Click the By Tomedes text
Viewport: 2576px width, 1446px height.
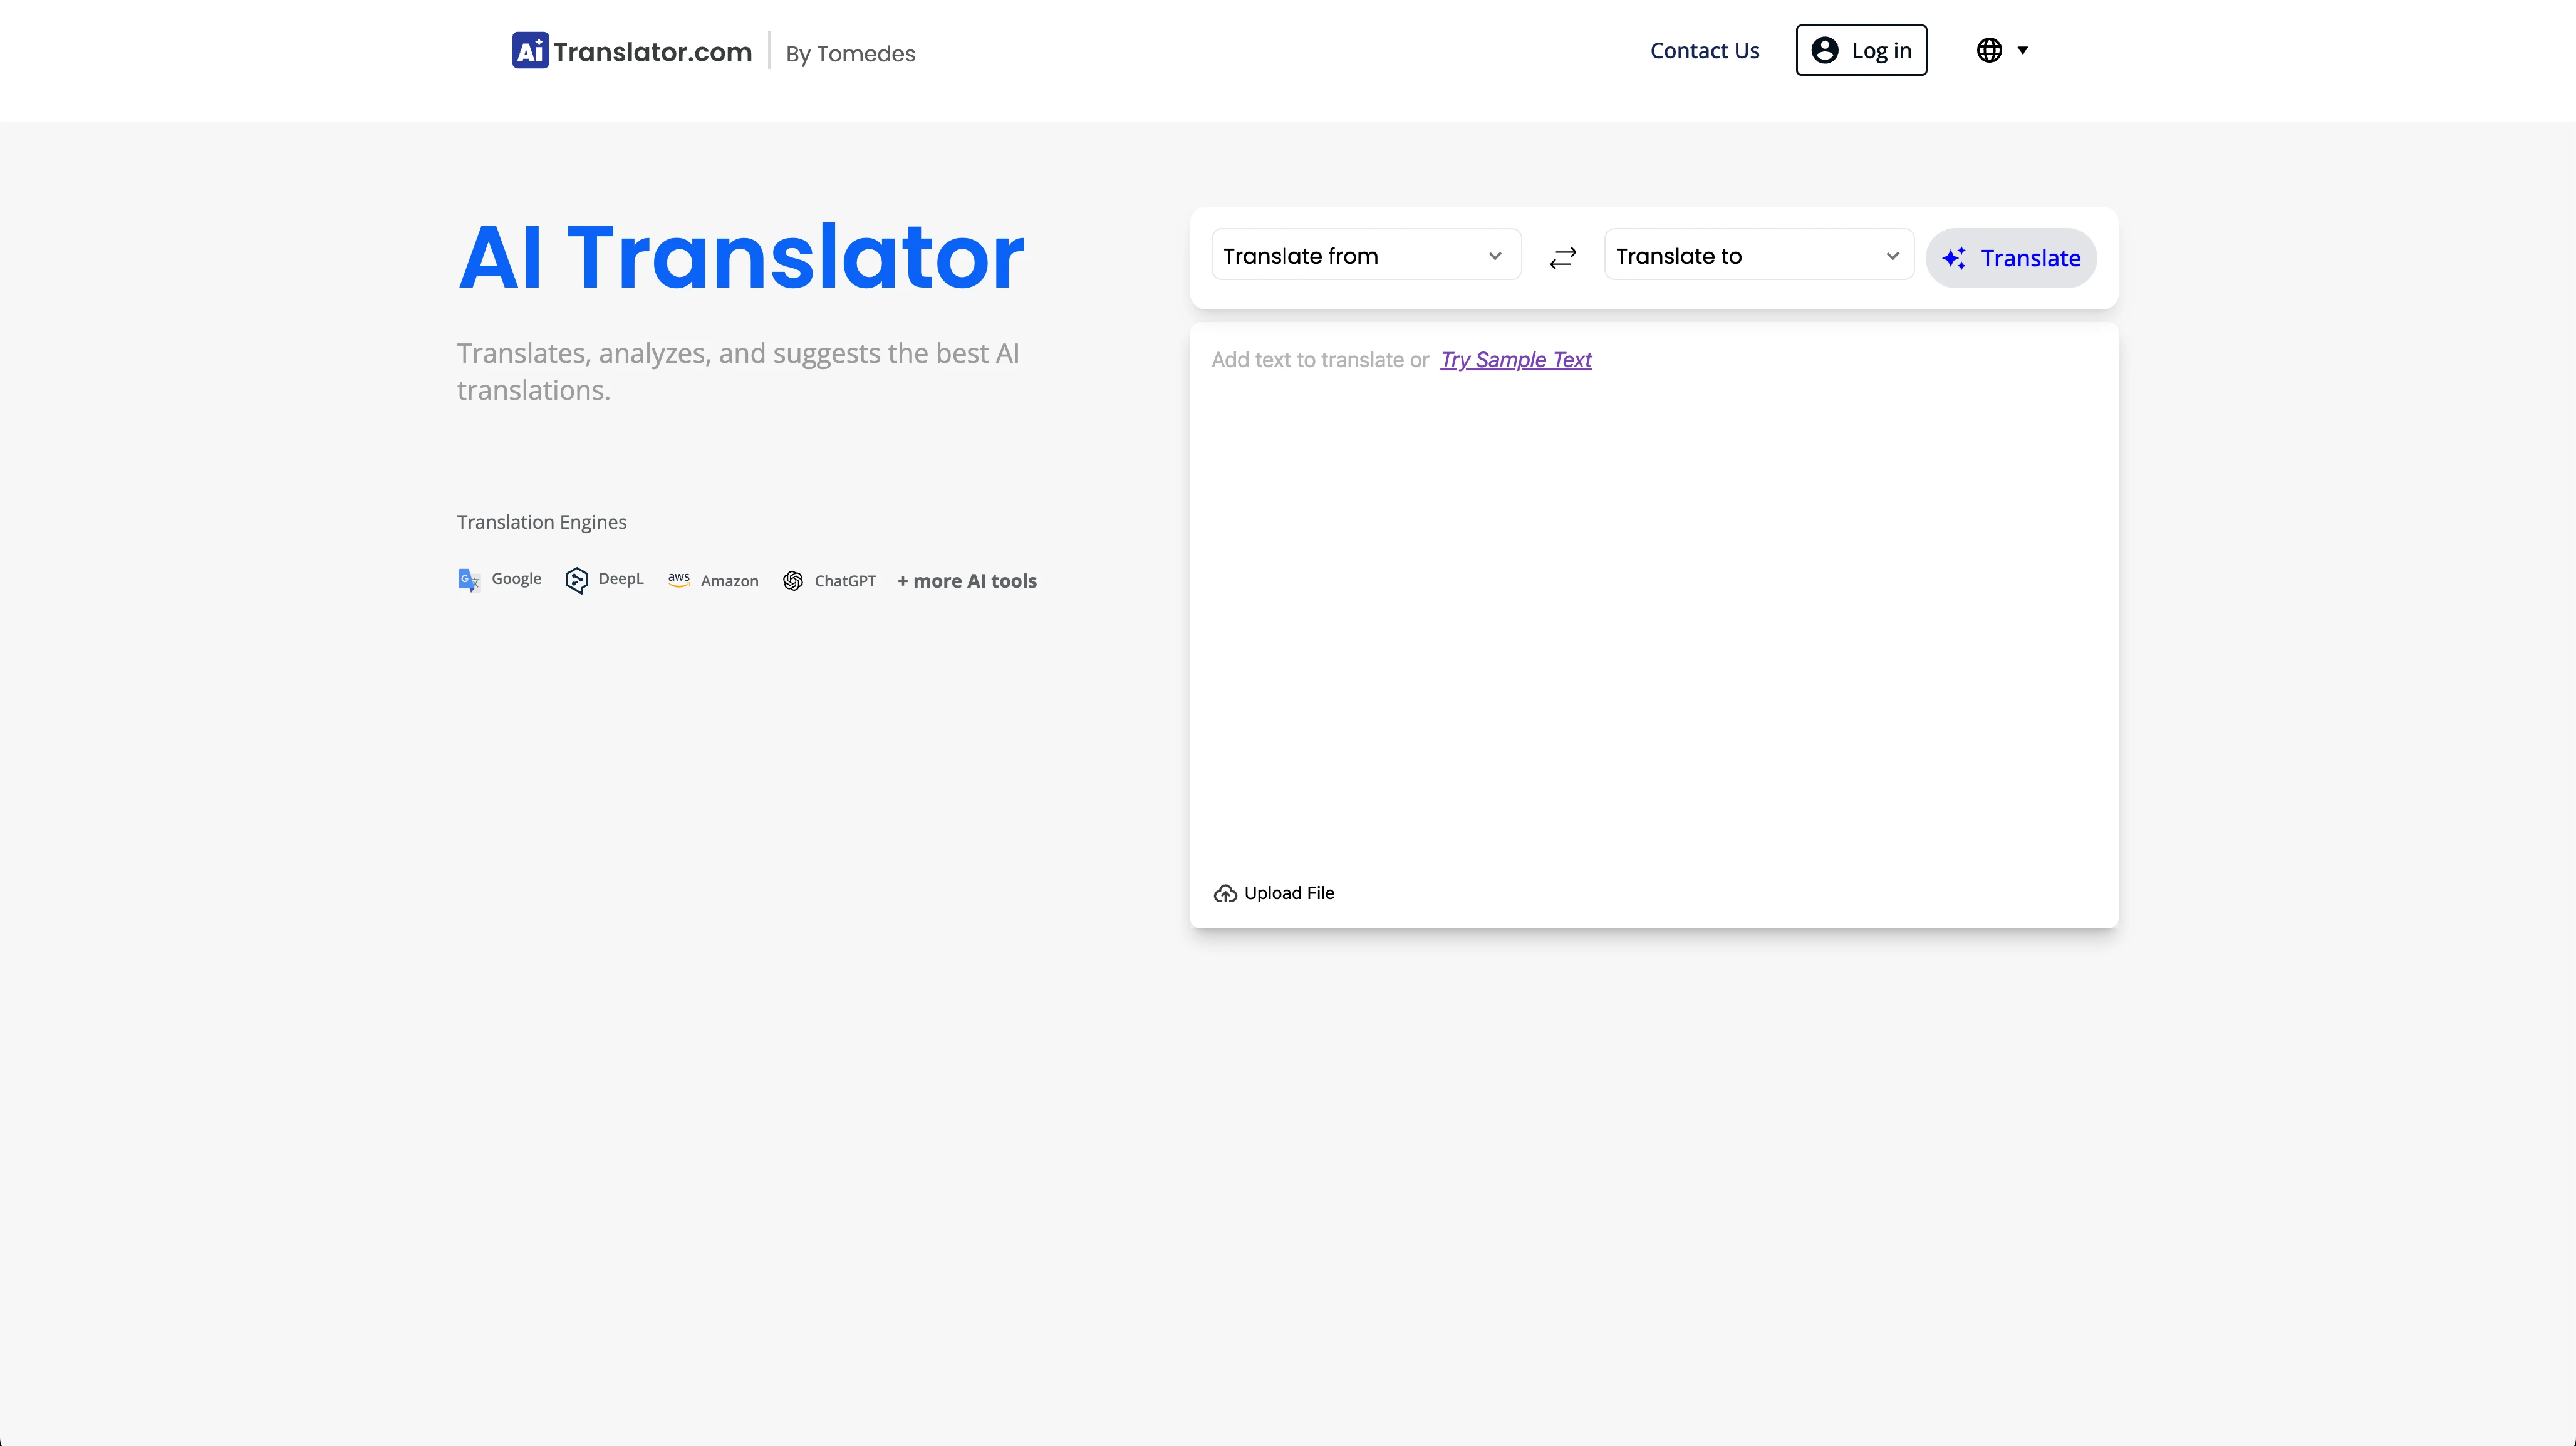click(850, 54)
